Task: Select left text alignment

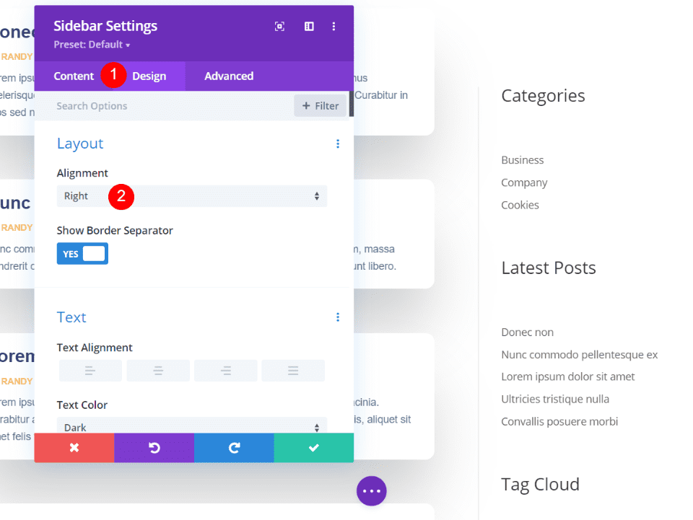Action: [x=90, y=370]
